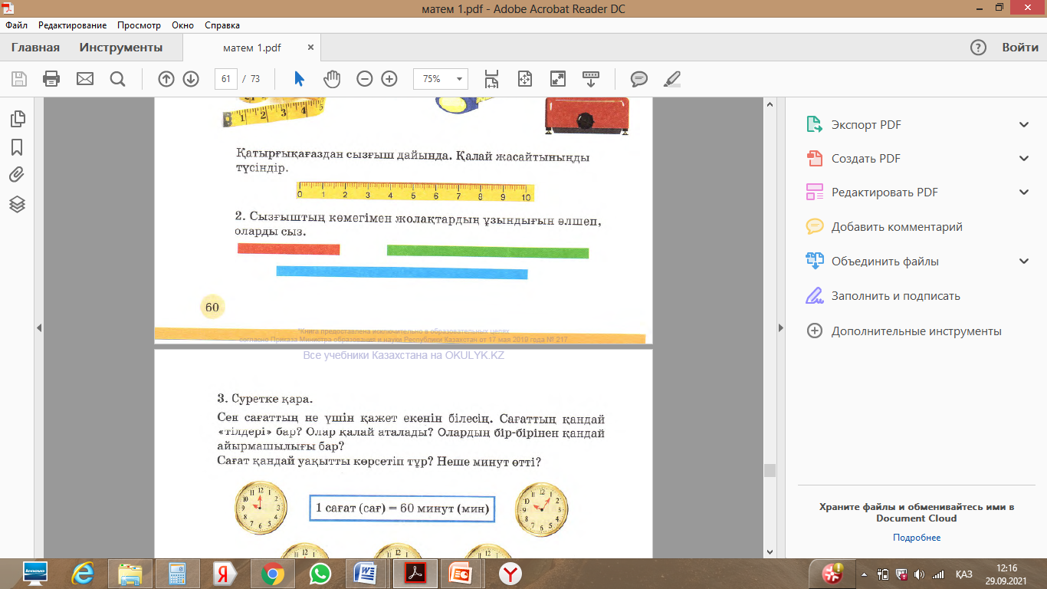The image size is (1047, 589).
Task: Zoom in with plus button
Action: 389,79
